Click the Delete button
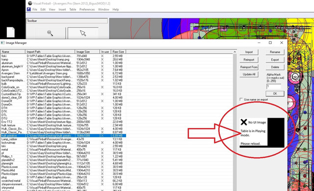Screen dimensions: 314x191 [275, 67]
